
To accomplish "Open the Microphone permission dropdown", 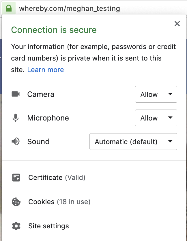I will [x=156, y=118].
